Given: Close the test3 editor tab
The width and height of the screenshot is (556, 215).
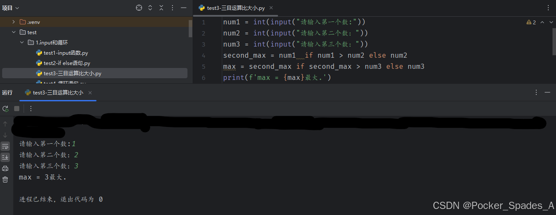Looking at the screenshot, I should coord(271,8).
